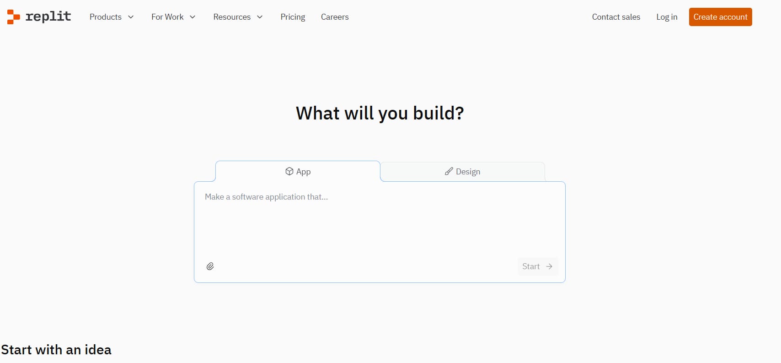Image resolution: width=781 pixels, height=363 pixels.
Task: Click the arrow icon beside Start
Action: pos(549,266)
